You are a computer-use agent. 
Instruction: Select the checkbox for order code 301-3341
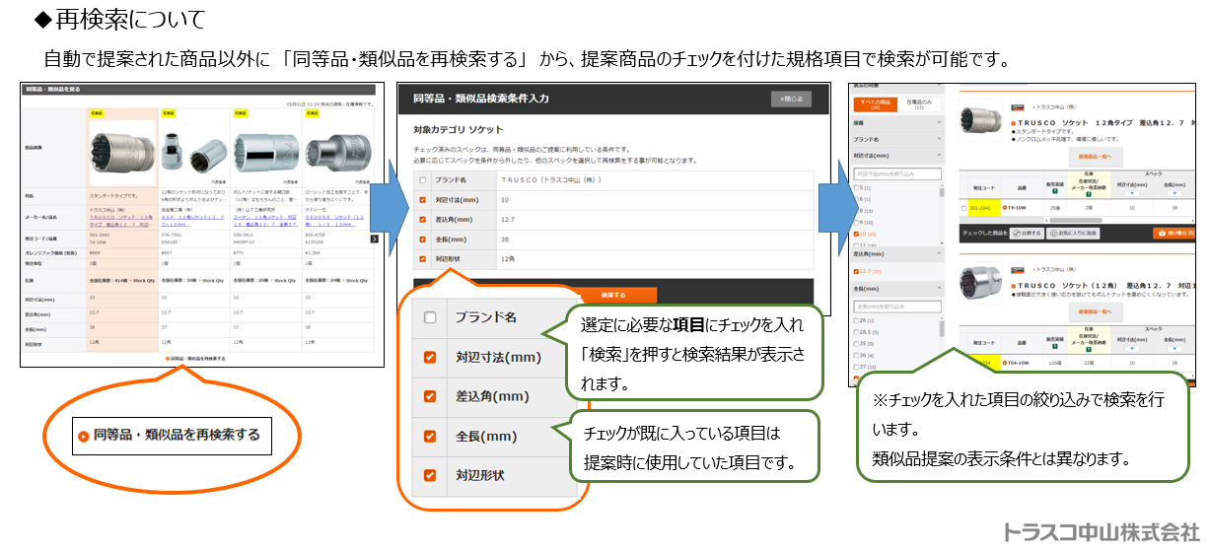click(x=963, y=207)
